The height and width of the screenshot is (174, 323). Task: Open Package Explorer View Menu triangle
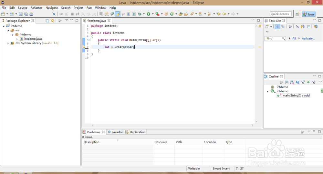pos(67,20)
